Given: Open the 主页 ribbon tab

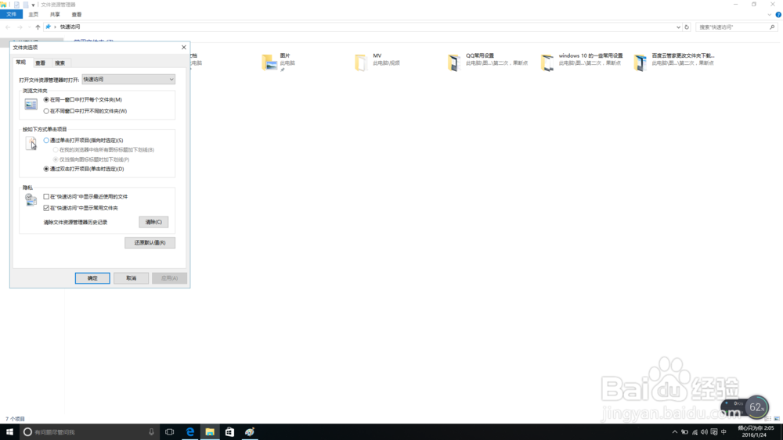Looking at the screenshot, I should [34, 14].
